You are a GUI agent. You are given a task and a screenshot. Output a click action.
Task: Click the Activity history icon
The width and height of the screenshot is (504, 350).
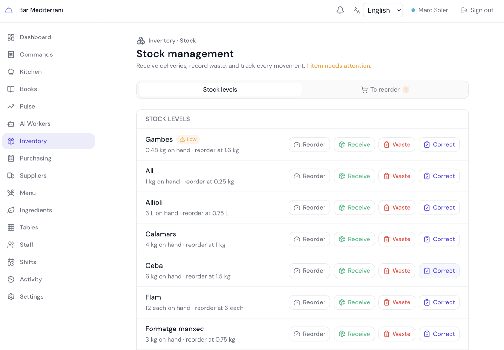[x=11, y=279]
